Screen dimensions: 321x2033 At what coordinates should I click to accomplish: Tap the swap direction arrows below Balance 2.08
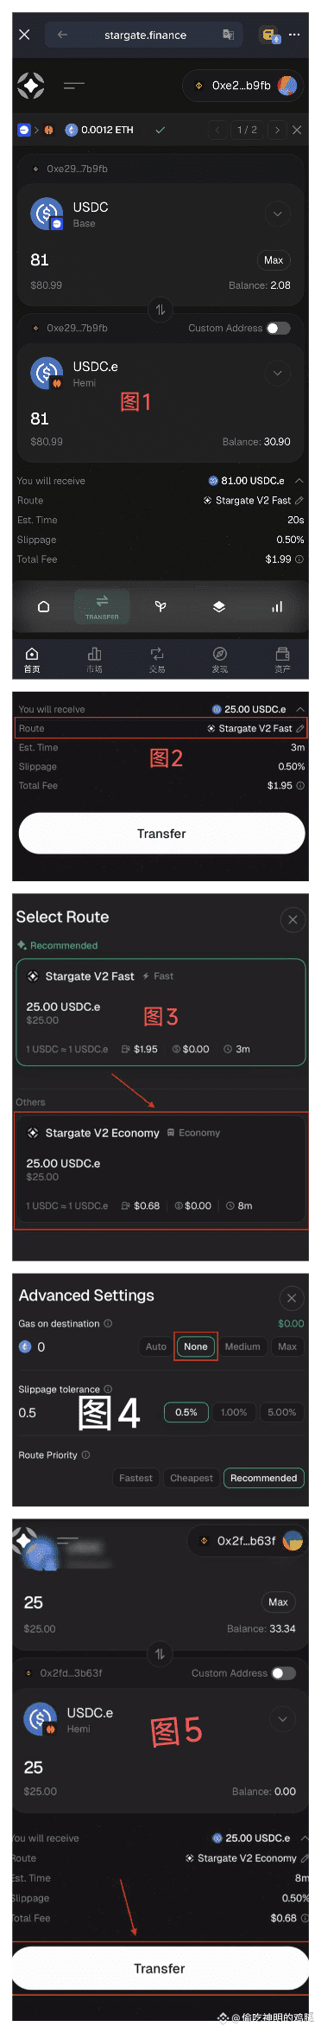pos(160,310)
